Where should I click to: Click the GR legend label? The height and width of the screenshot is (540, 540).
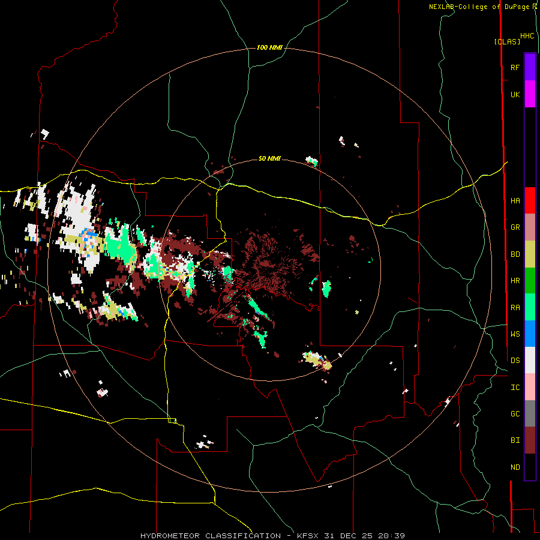click(x=515, y=227)
